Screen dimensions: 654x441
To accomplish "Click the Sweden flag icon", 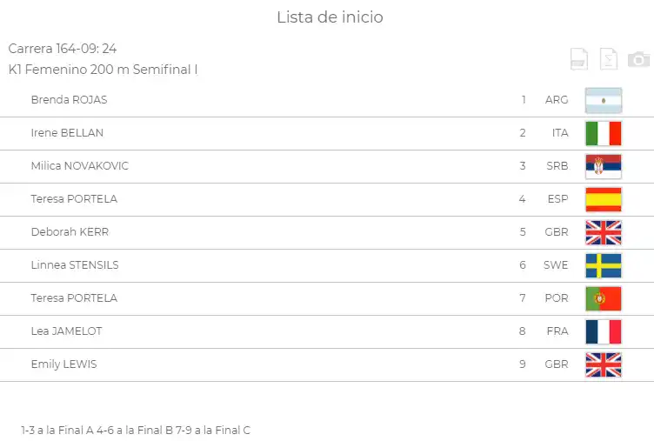I will coord(604,265).
